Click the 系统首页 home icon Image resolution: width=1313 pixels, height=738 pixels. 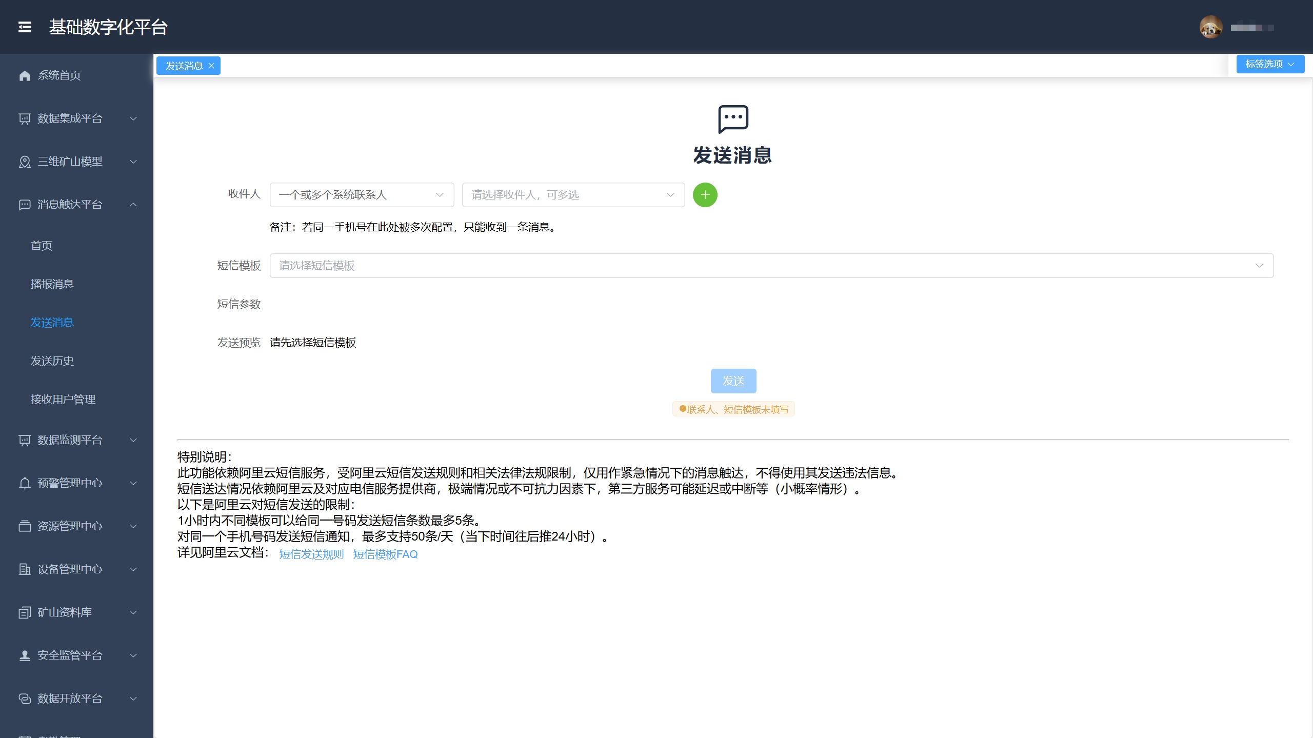(x=25, y=75)
